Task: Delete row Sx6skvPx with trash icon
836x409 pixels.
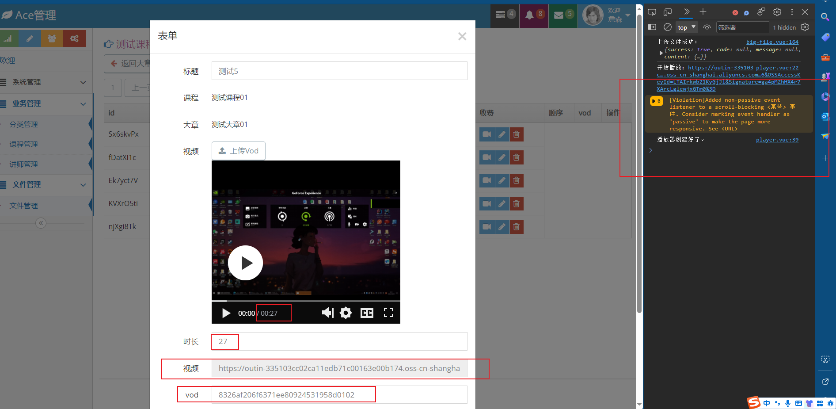Action: (517, 134)
